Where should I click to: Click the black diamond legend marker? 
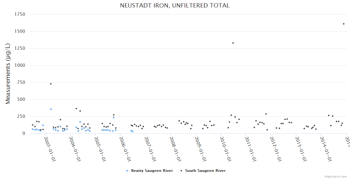point(181,171)
